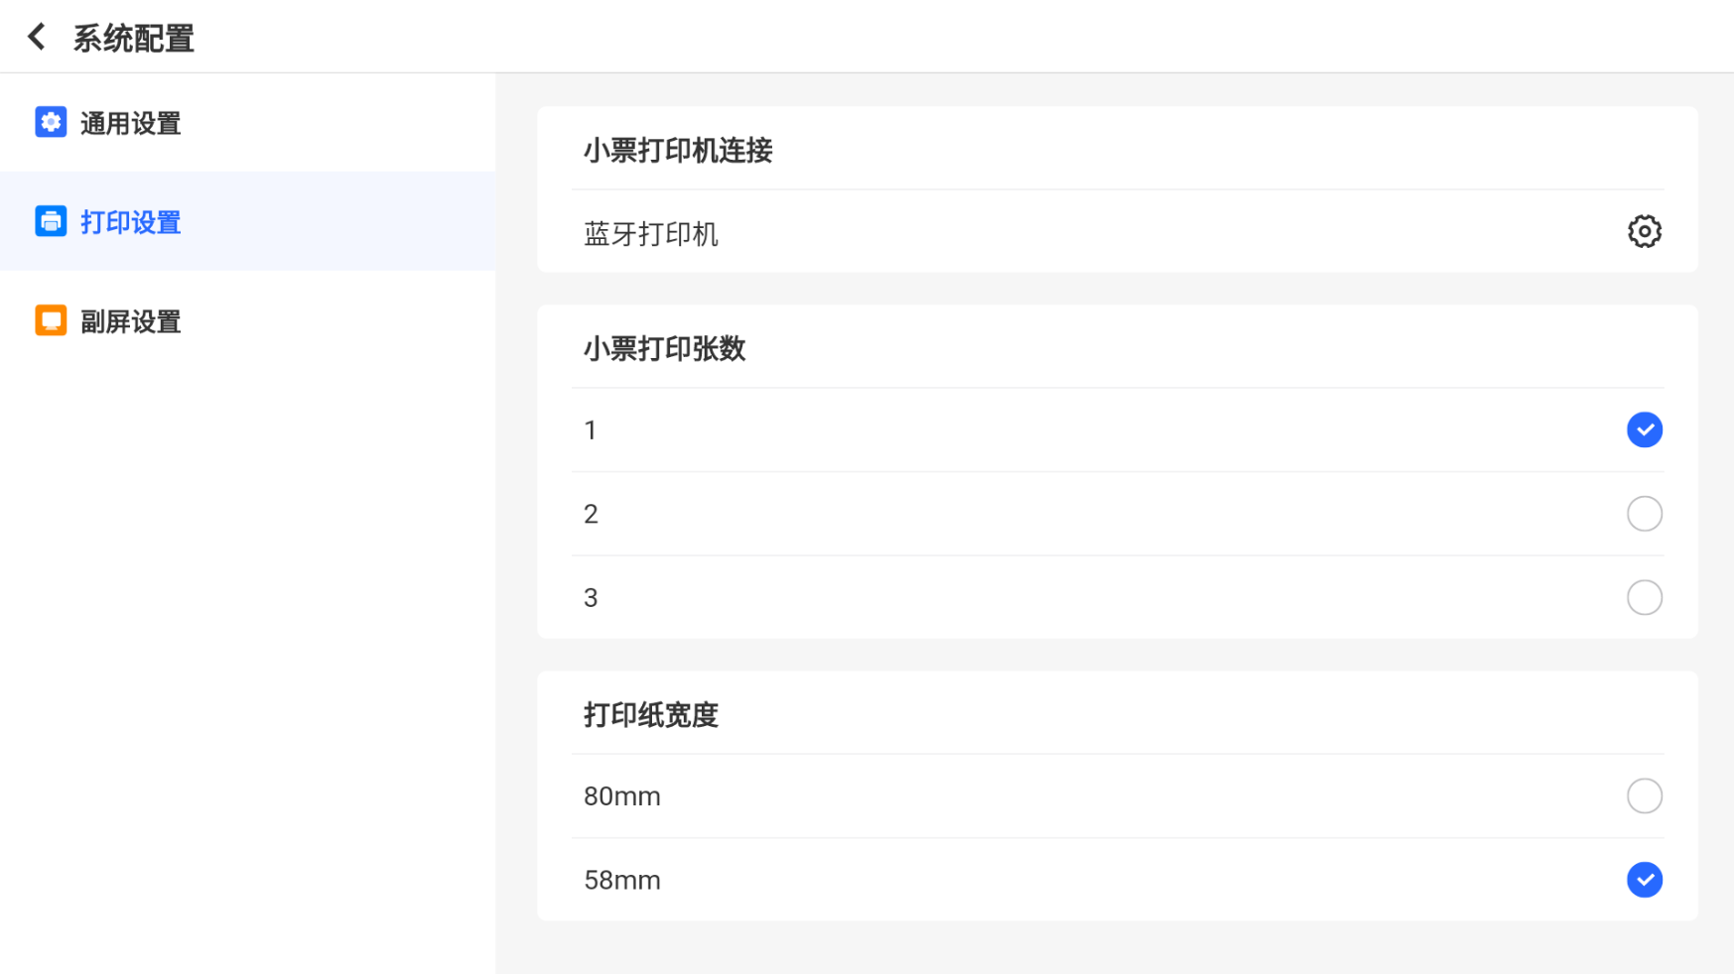Viewport: 1734px width, 974px height.
Task: Switch to 副屏设置 section
Action: click(x=248, y=320)
